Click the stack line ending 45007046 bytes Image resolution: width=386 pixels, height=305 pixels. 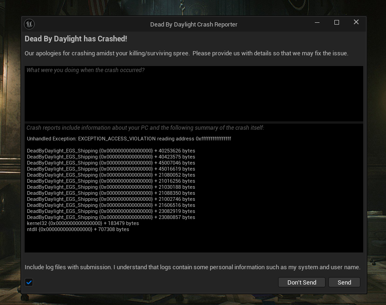pos(111,163)
